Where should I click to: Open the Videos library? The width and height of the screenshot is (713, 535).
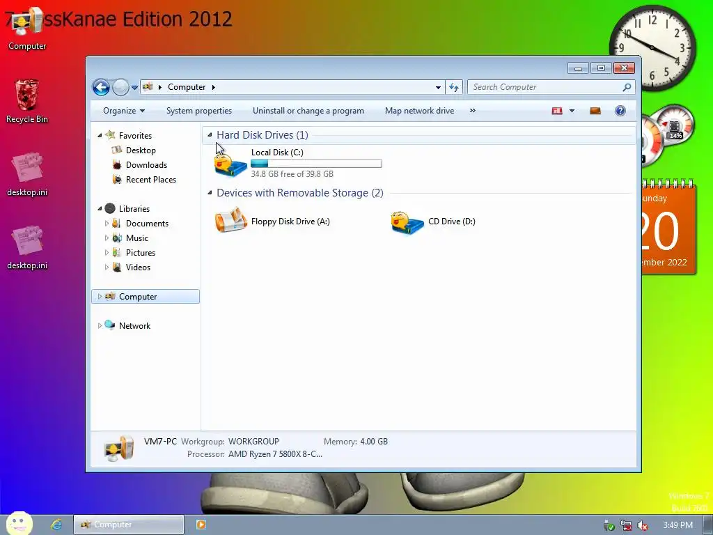tap(138, 267)
